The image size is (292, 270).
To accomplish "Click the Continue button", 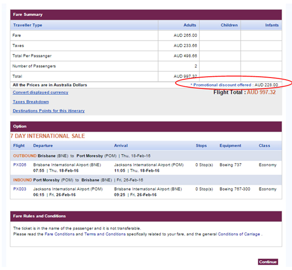I will click(x=268, y=262).
